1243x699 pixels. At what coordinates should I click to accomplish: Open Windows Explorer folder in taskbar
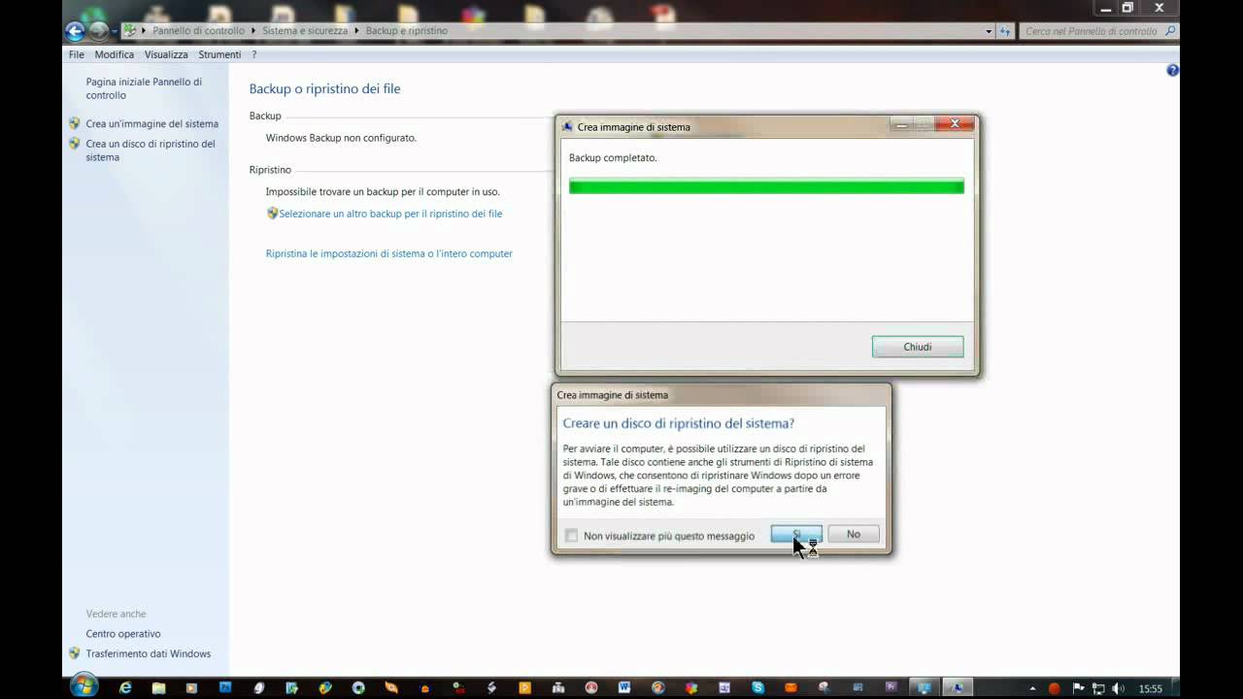[158, 687]
